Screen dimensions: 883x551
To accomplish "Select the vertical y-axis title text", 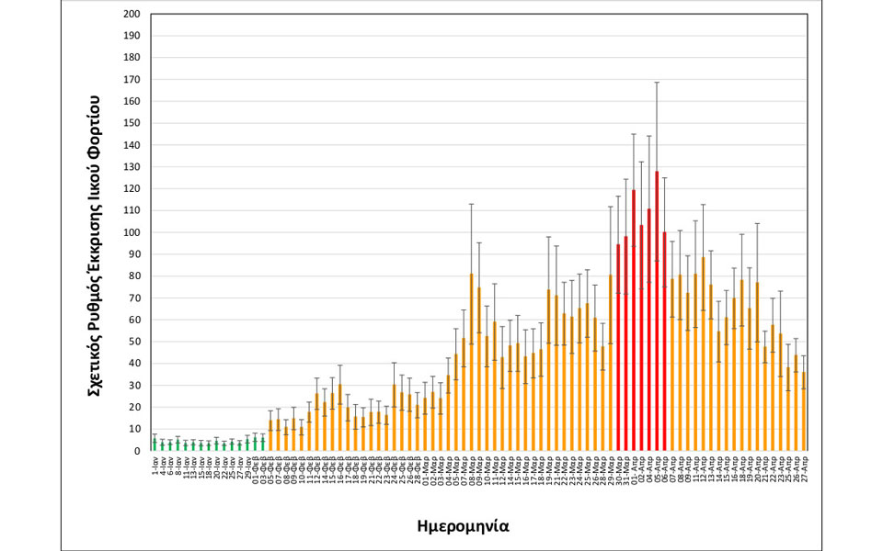I will [94, 233].
